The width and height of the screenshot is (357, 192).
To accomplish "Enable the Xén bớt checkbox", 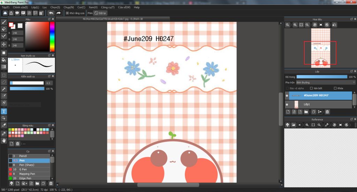I will click(x=311, y=88).
